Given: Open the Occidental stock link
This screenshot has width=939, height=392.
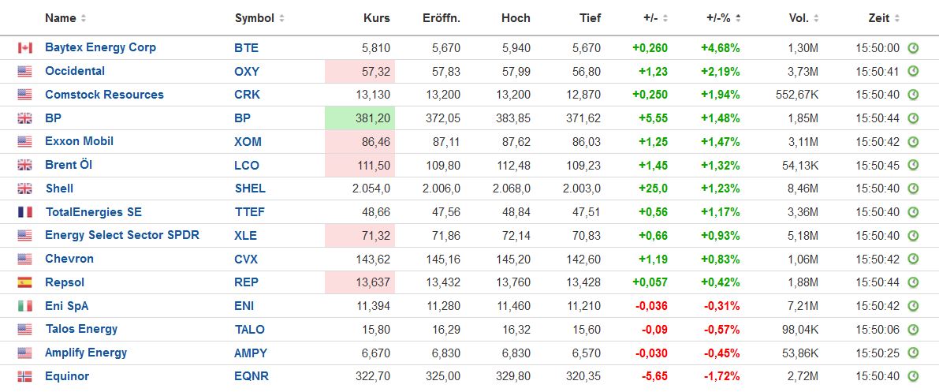Looking at the screenshot, I should [75, 71].
